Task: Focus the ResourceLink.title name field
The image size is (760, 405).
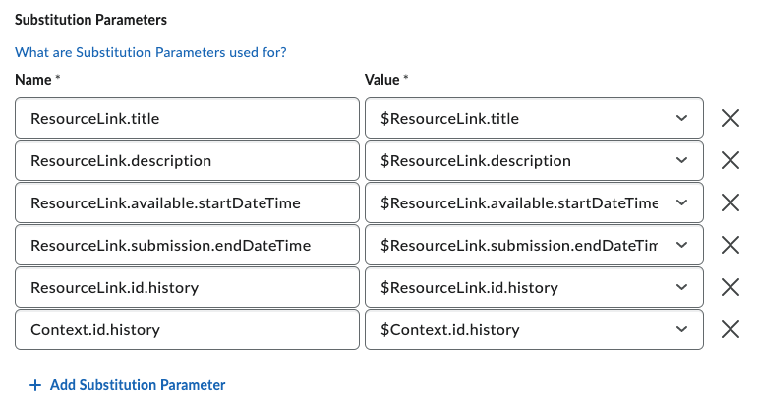Action: tap(187, 118)
